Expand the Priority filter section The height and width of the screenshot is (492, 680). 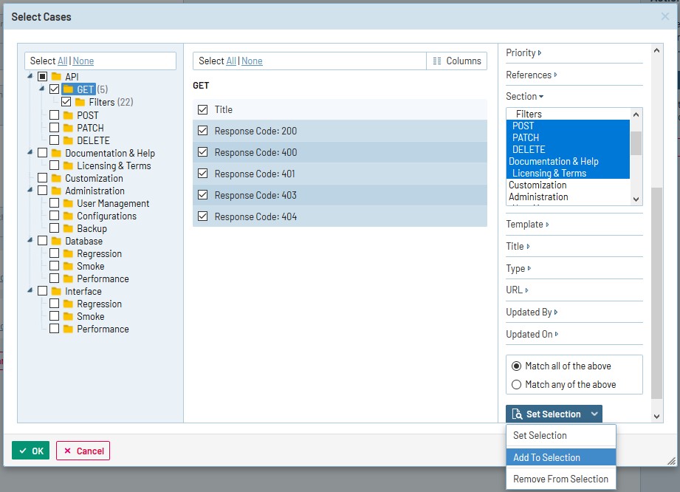(x=523, y=53)
